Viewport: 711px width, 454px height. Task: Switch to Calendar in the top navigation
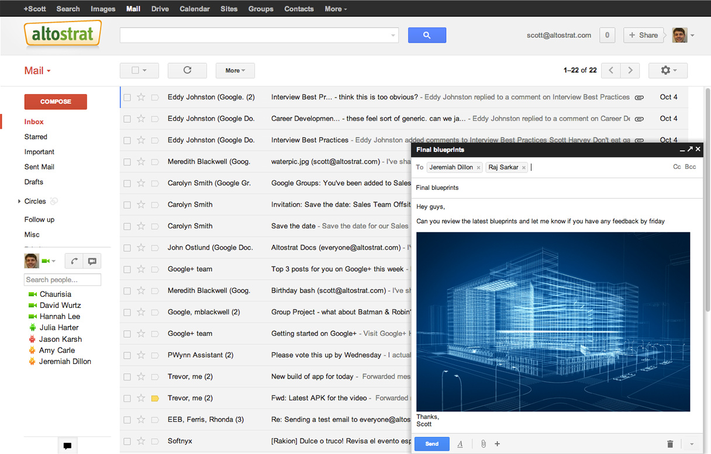(x=195, y=8)
